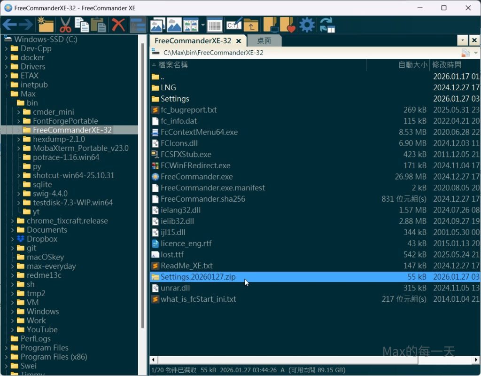The height and width of the screenshot is (376, 481).
Task: Create a new folder with toolbar icon
Action: click(x=46, y=24)
